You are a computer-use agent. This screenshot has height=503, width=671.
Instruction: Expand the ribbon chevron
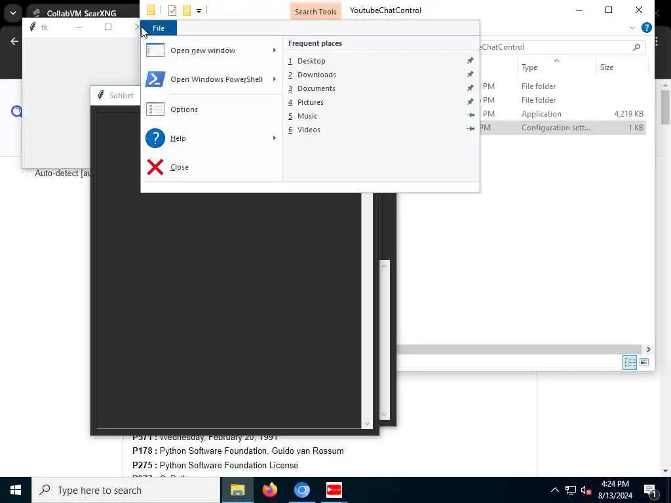(632, 28)
